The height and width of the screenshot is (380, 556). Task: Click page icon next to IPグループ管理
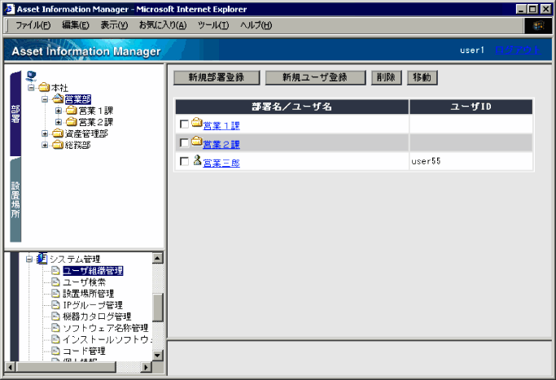(55, 304)
